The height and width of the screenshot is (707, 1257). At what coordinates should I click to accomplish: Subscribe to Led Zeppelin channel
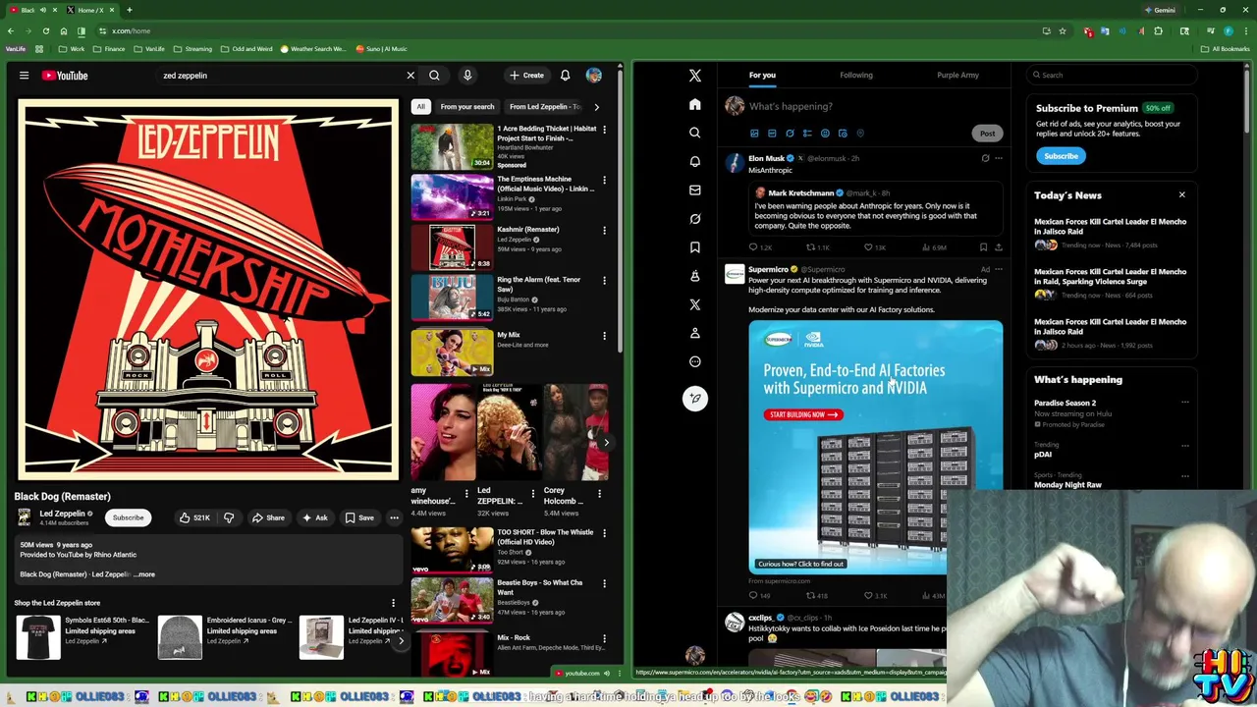tap(128, 517)
